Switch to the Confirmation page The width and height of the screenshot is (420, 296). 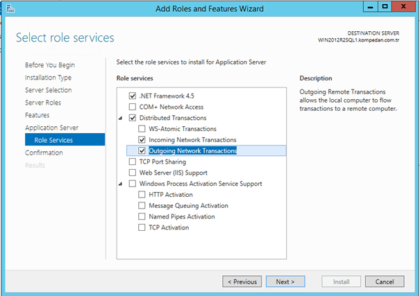44,153
